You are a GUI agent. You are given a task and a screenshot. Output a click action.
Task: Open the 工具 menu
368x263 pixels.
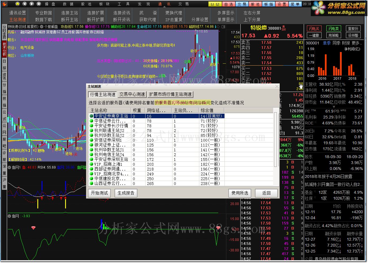[123, 4]
